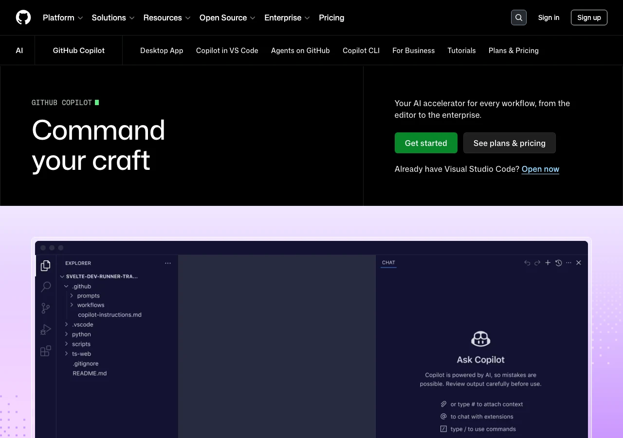
Task: Open the Desktop App tab
Action: (x=162, y=51)
